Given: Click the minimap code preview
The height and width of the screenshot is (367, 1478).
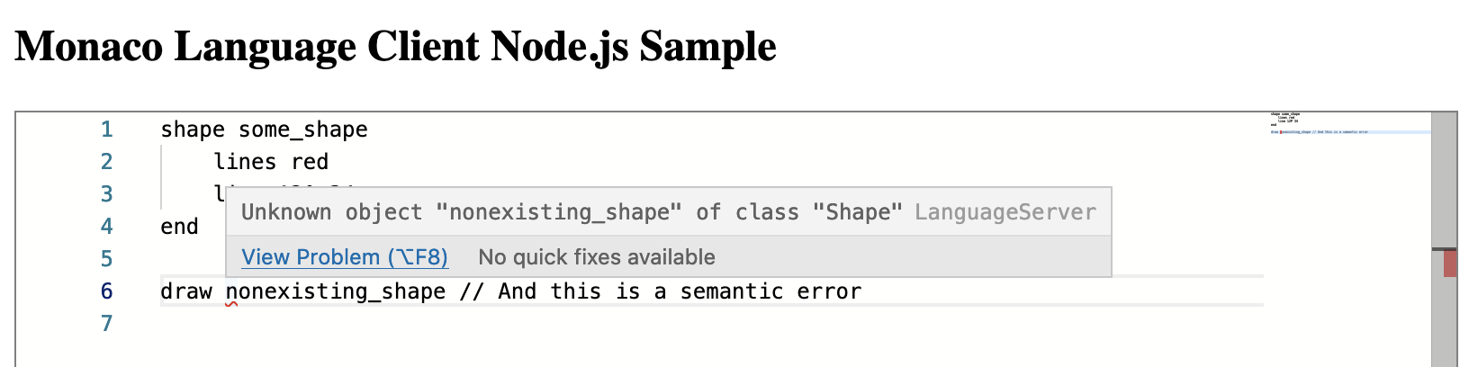Looking at the screenshot, I should (1319, 124).
